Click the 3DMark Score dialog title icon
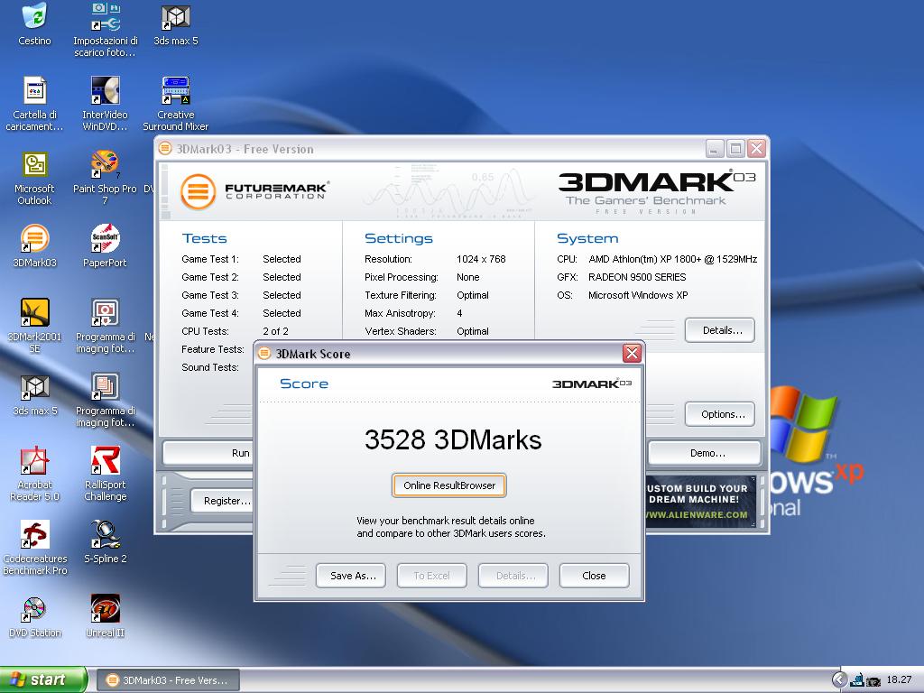This screenshot has width=924, height=693. pos(265,354)
